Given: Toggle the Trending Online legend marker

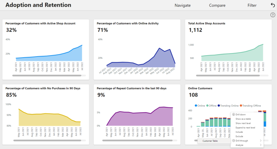Looking at the screenshot, I should tap(219, 106).
